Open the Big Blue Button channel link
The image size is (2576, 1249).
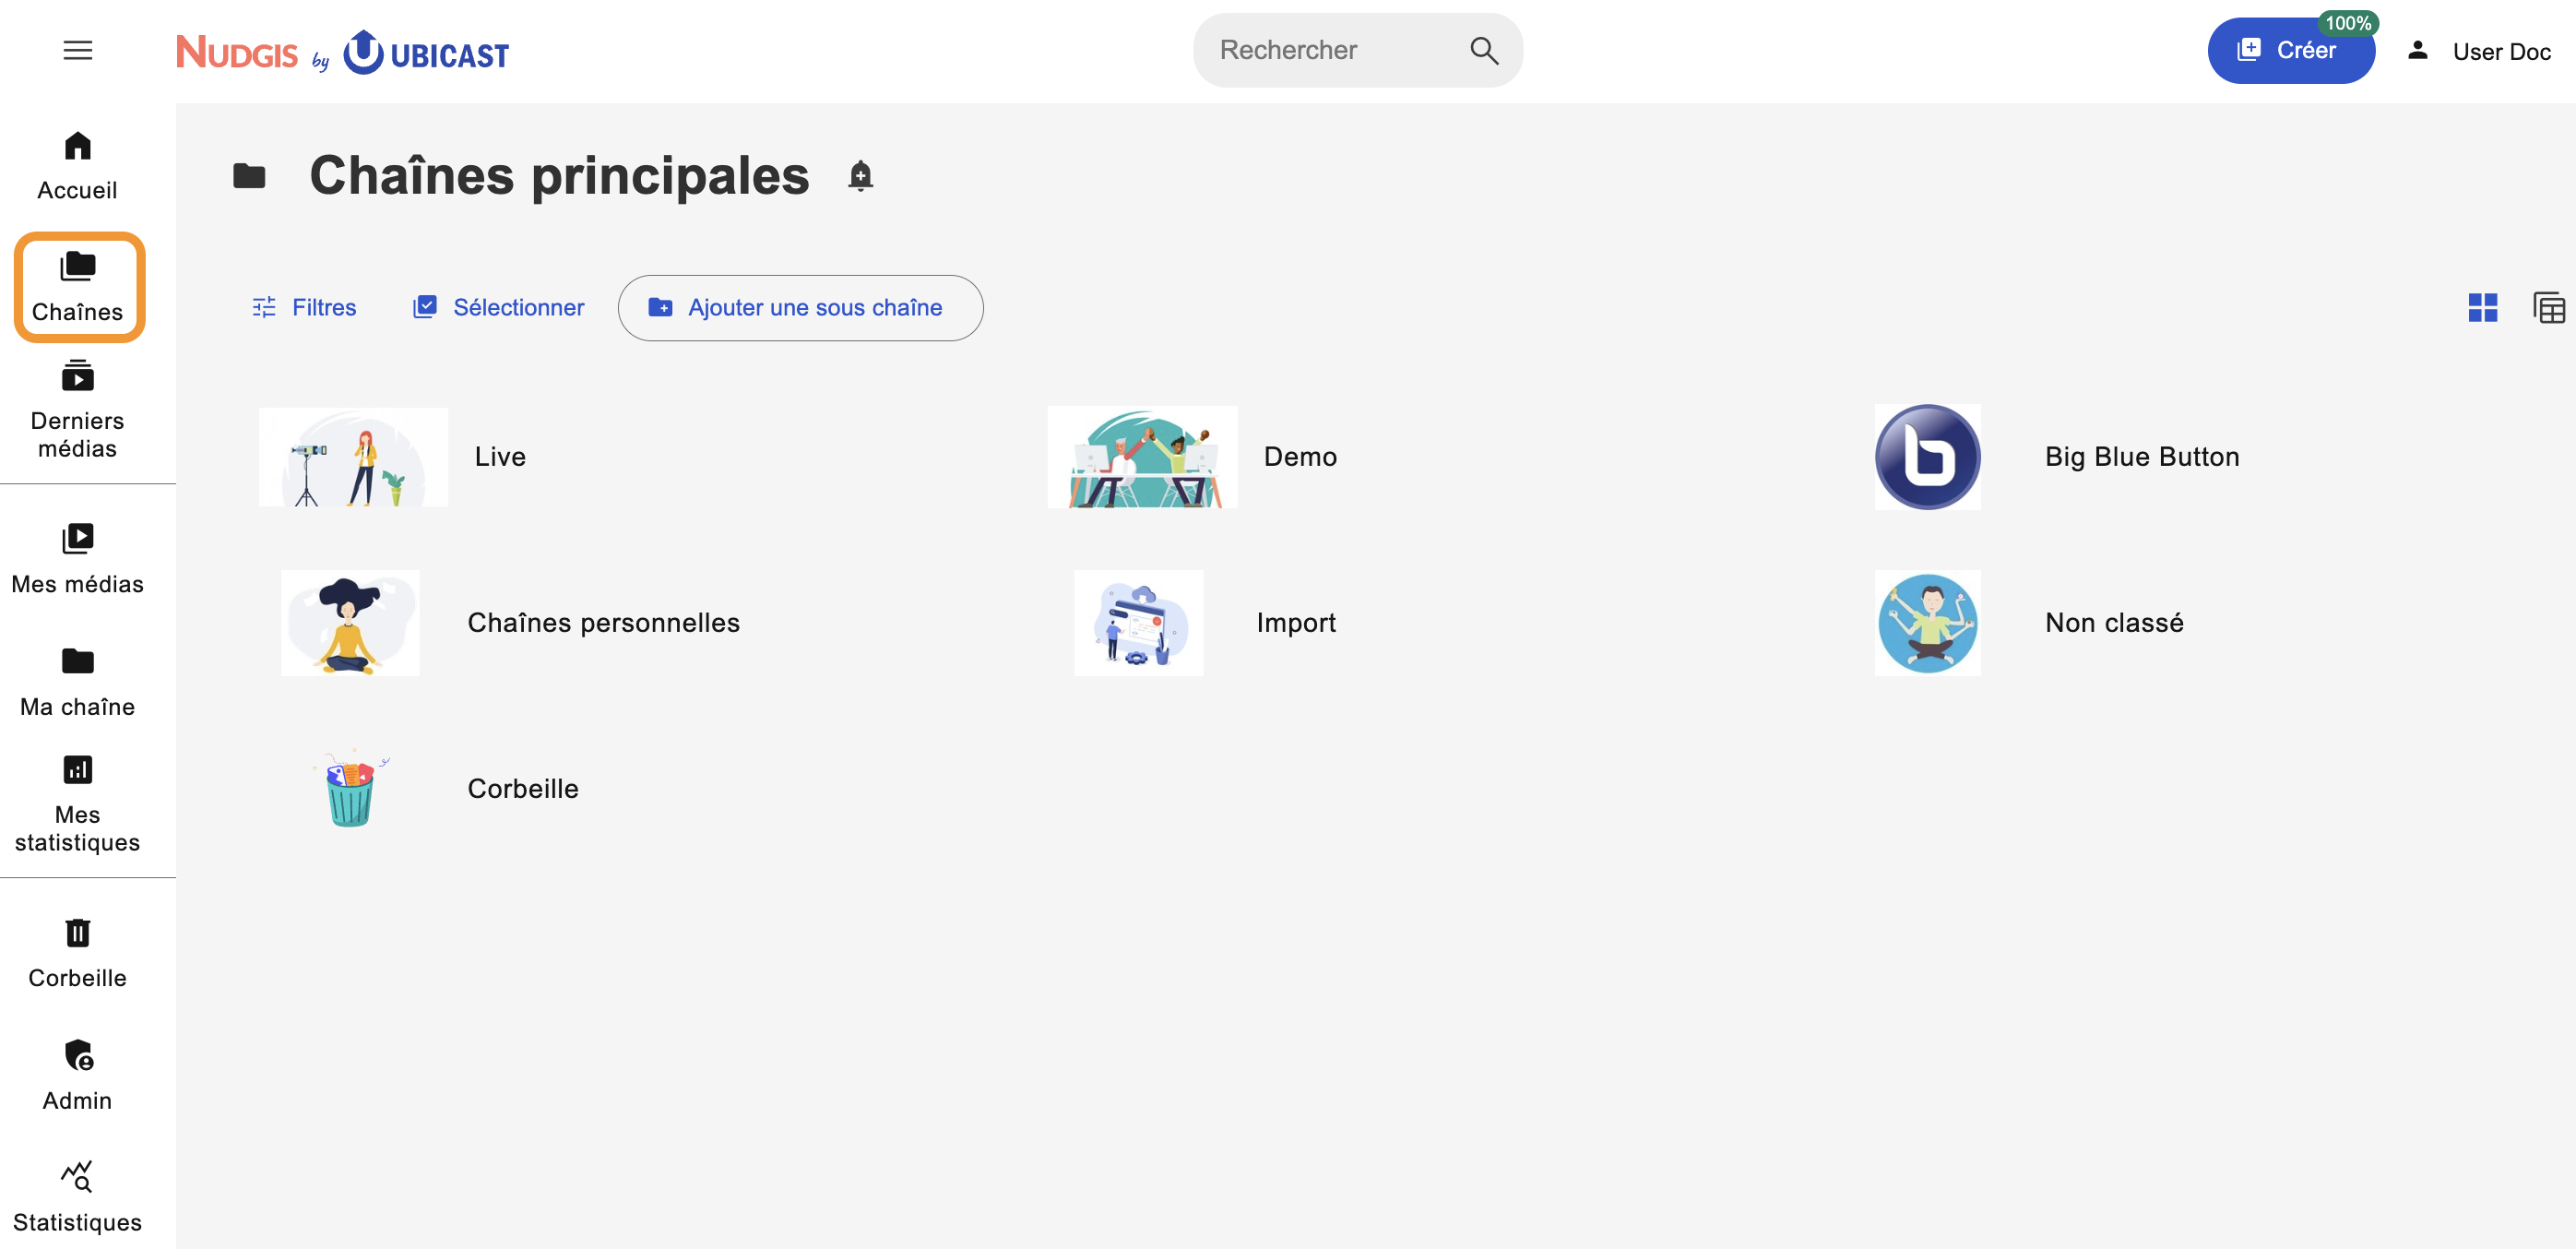coord(2142,457)
